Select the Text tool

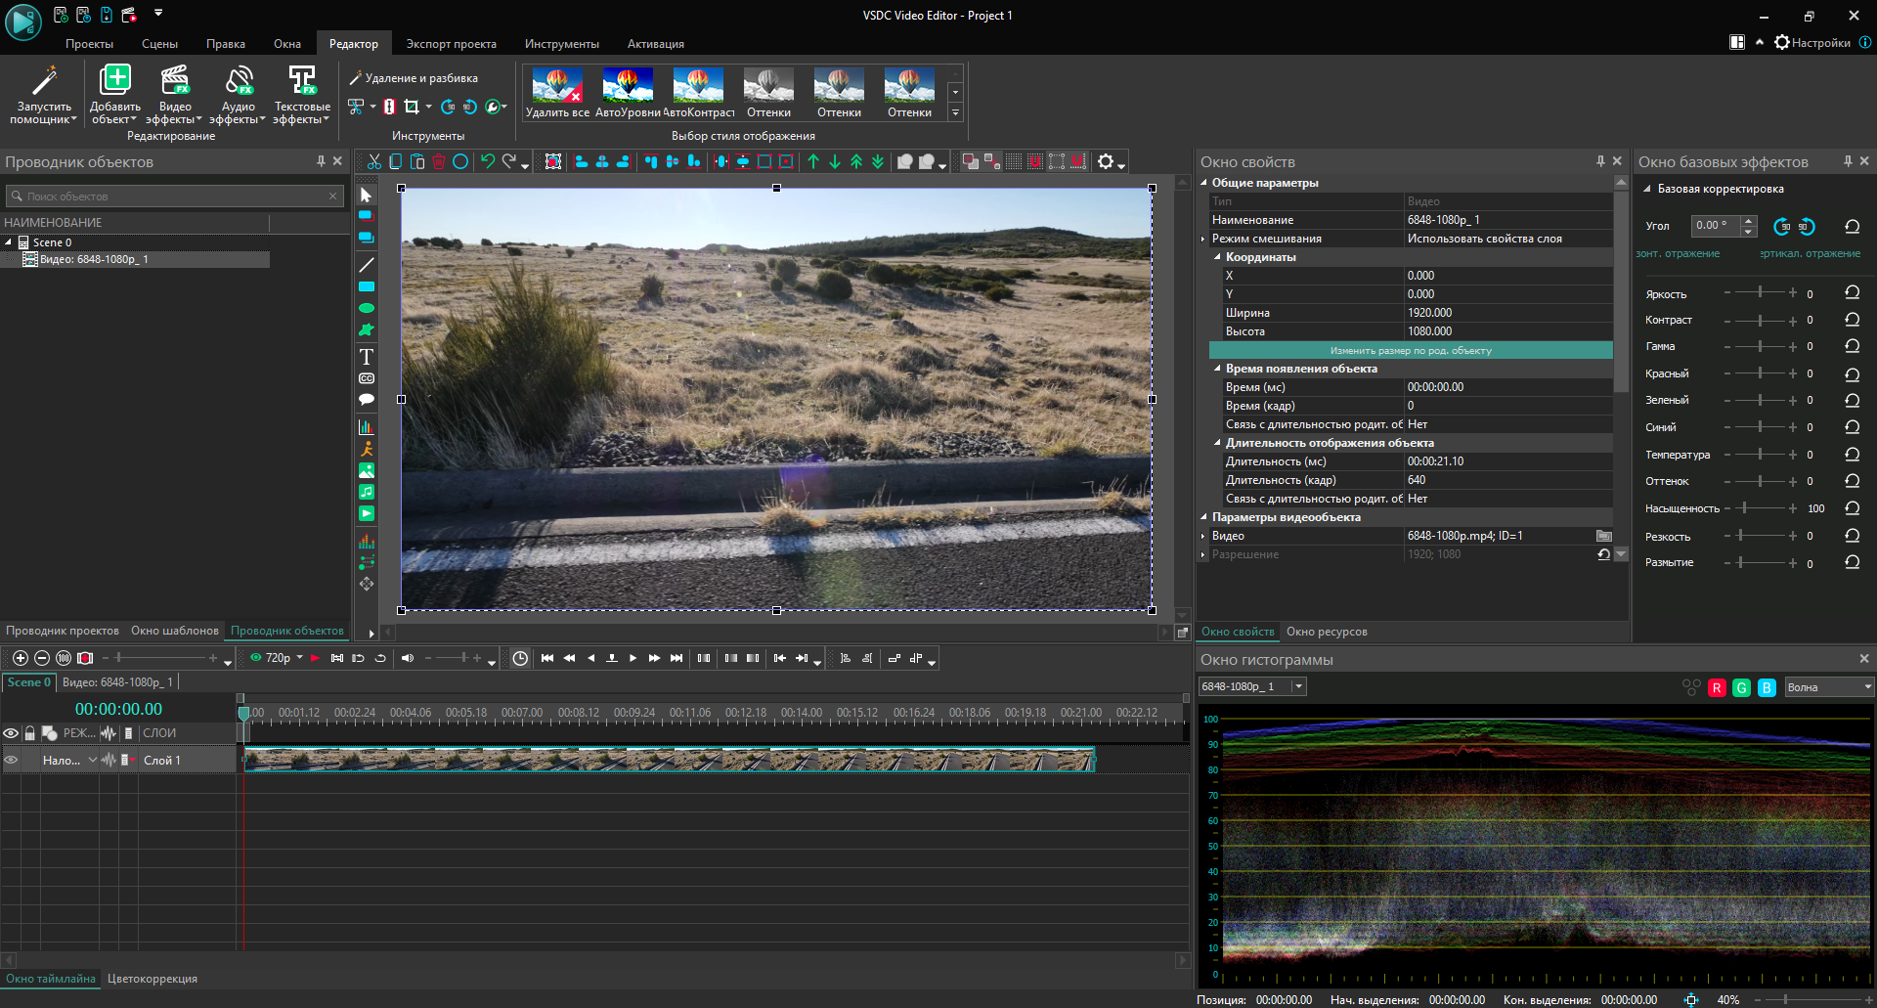tap(367, 356)
